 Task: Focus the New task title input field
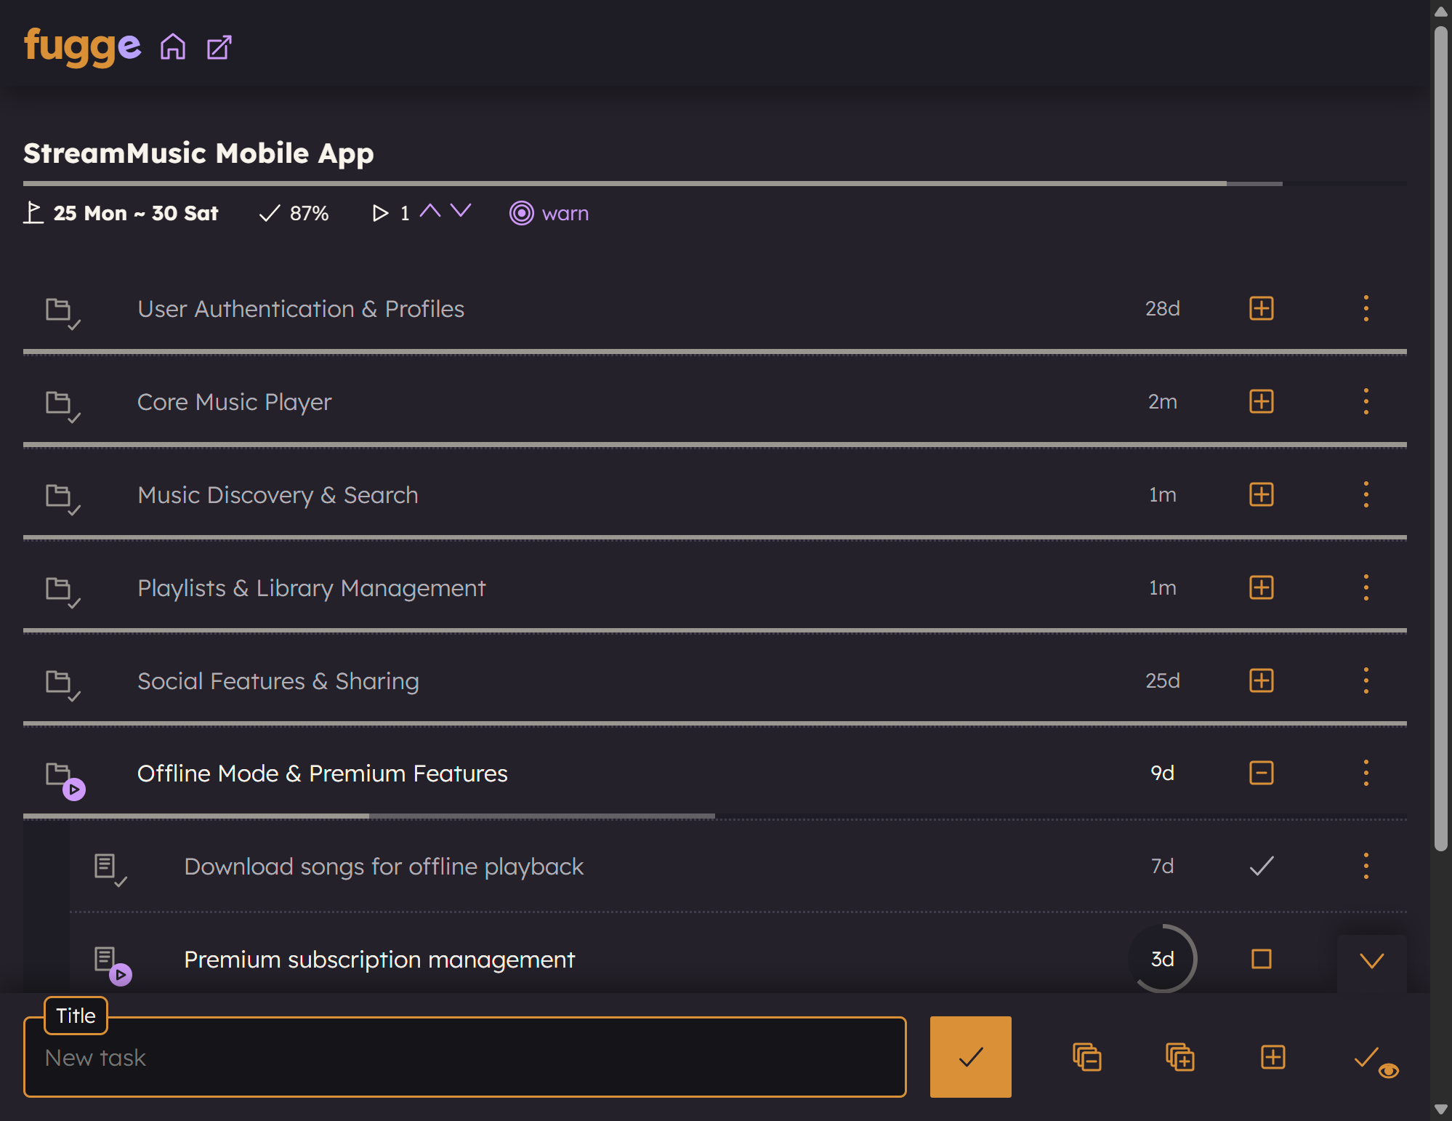point(465,1058)
